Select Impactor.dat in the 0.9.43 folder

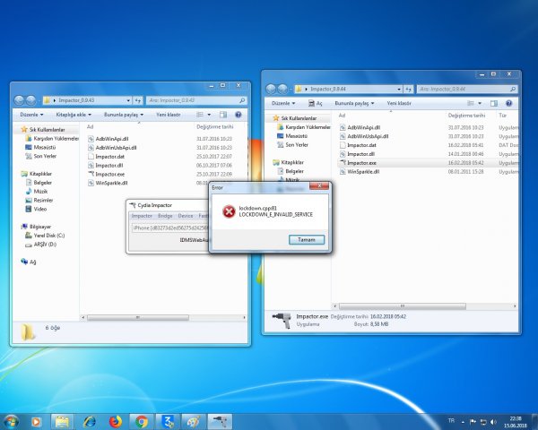110,157
